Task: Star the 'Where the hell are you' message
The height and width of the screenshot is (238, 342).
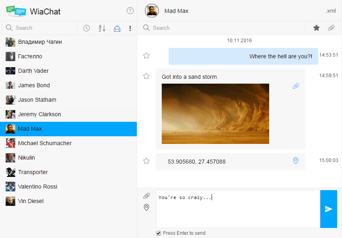Action: click(146, 55)
